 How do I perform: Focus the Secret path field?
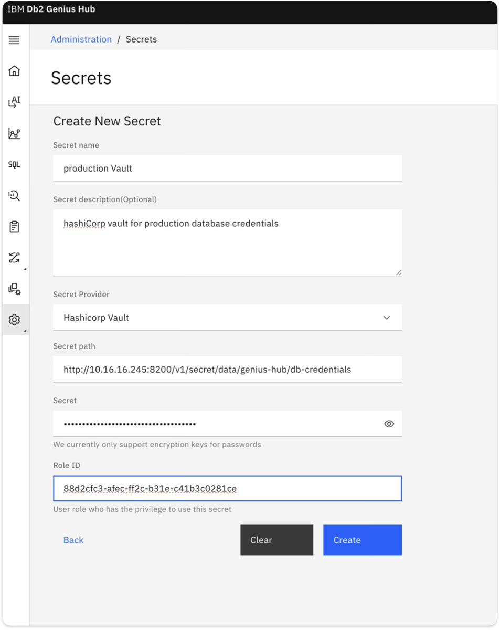coord(227,370)
